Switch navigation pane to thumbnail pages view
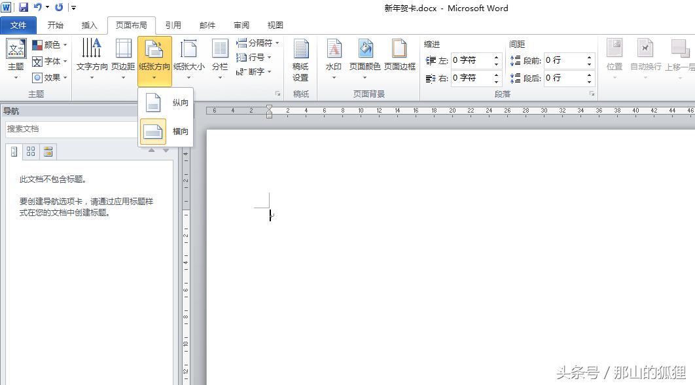Image resolution: width=695 pixels, height=385 pixels. (x=30, y=151)
